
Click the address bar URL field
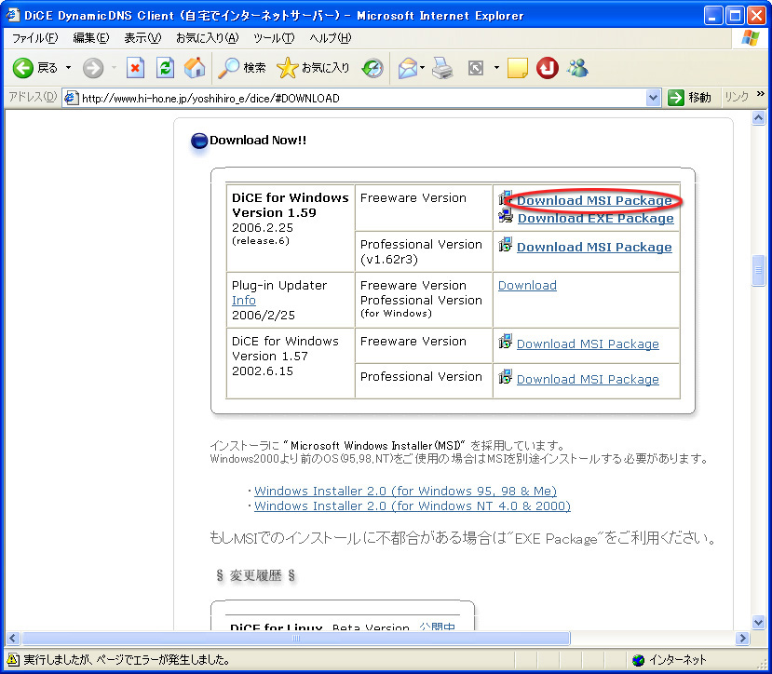click(x=362, y=98)
